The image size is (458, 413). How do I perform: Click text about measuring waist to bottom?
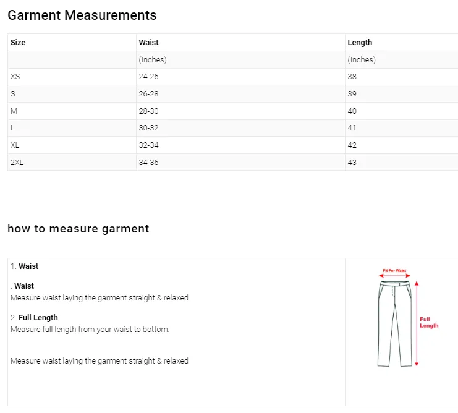coord(90,330)
